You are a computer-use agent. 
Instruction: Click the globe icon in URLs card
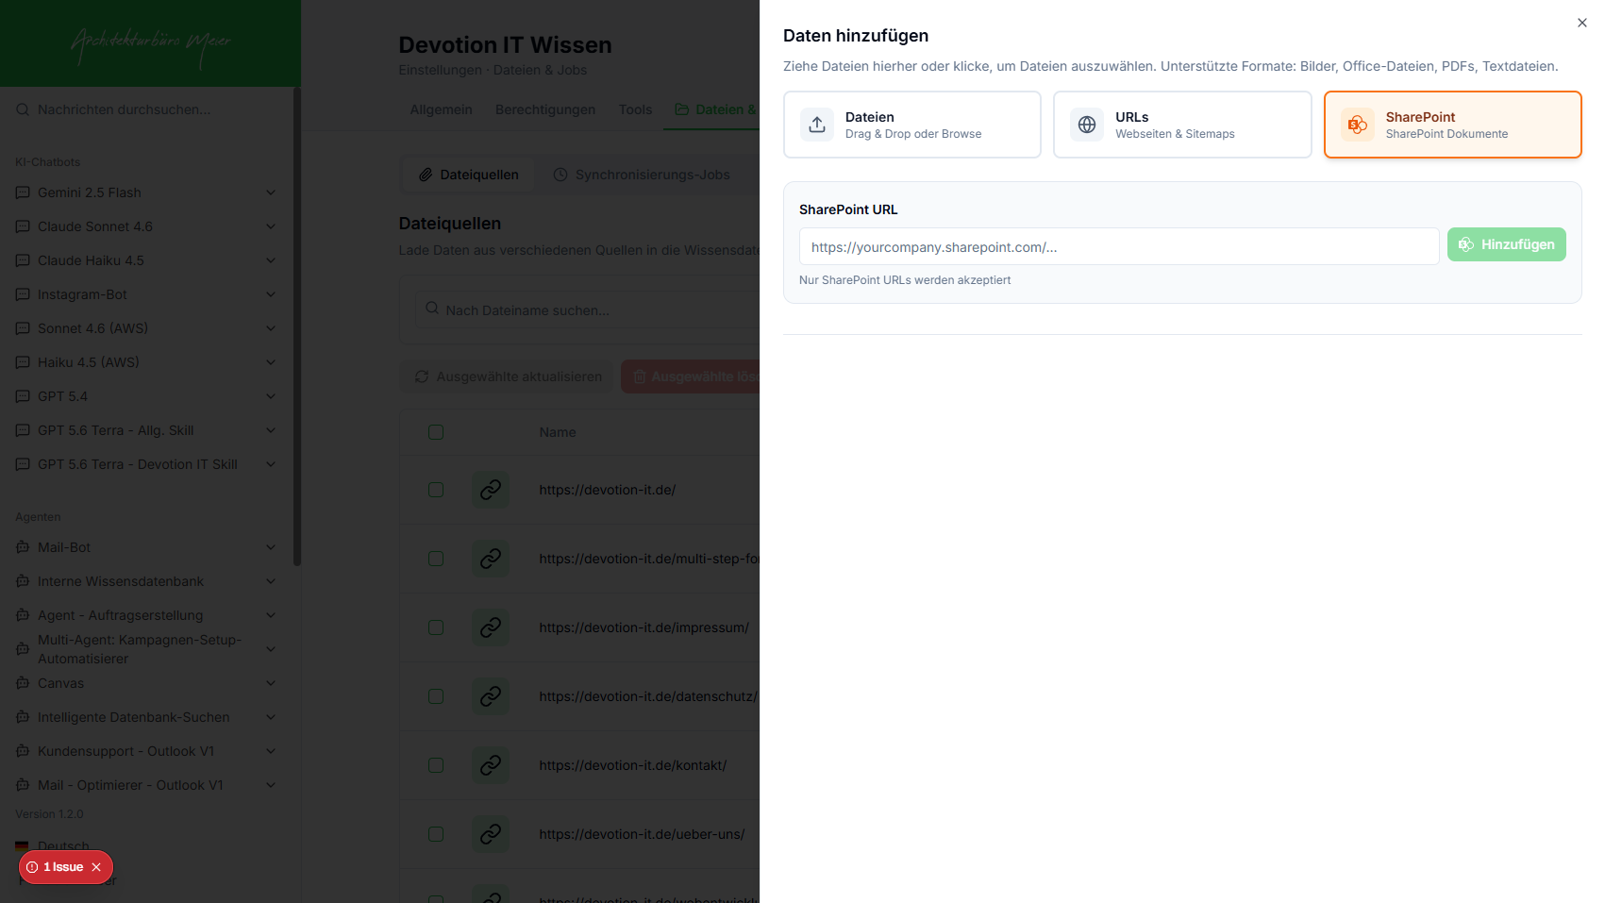pyautogui.click(x=1087, y=125)
